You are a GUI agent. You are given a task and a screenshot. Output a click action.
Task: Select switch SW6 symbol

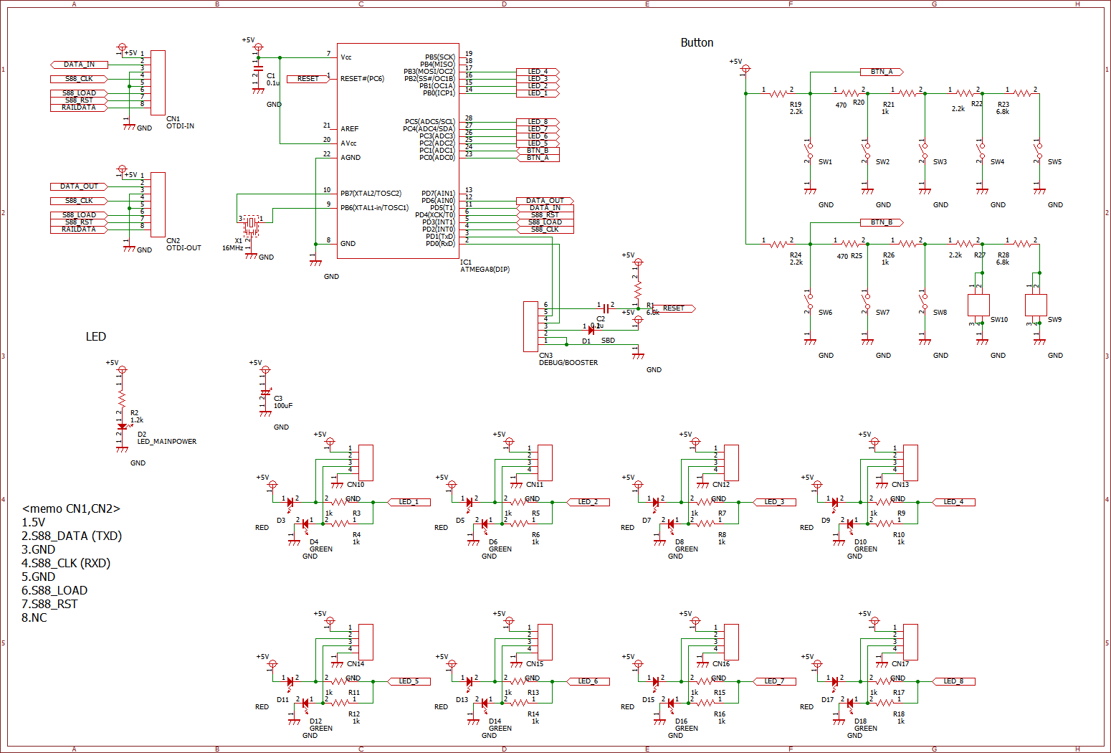810,301
